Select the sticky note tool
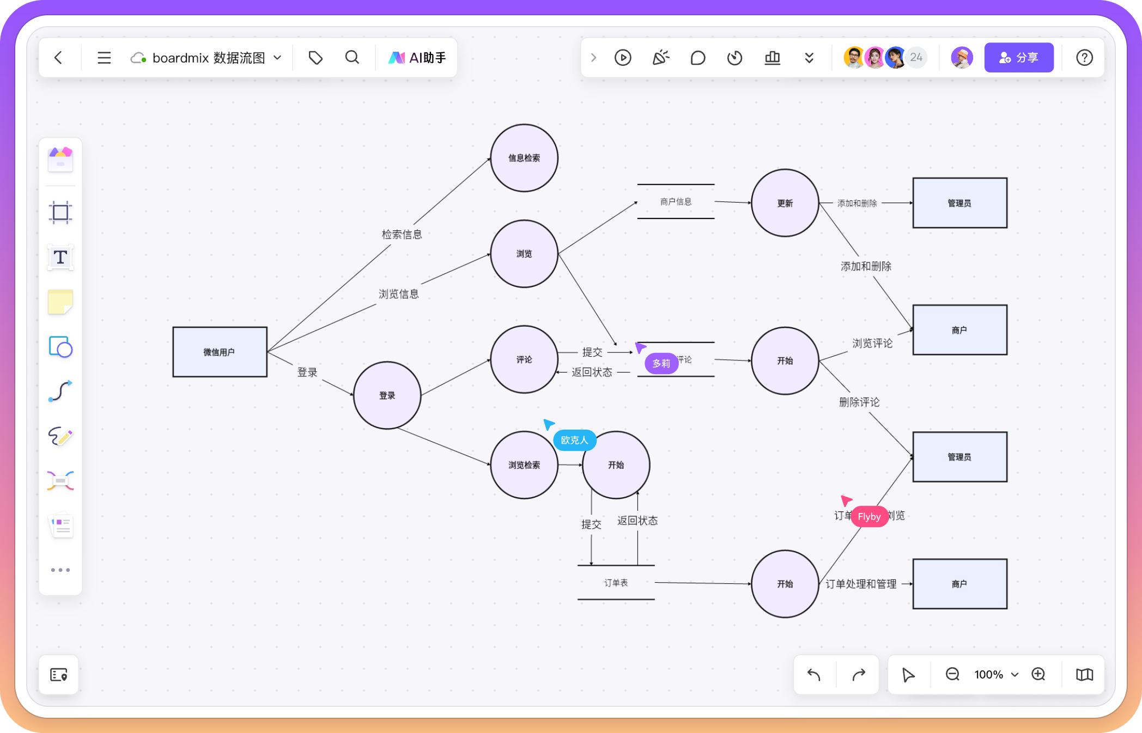Image resolution: width=1142 pixels, height=733 pixels. 60,302
